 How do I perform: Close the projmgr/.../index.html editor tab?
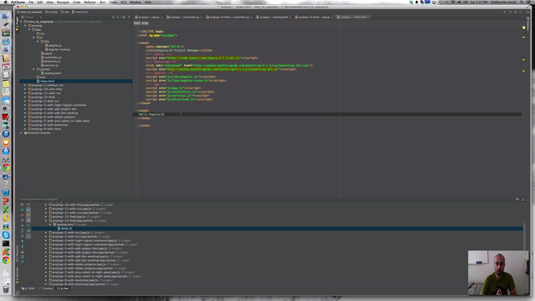[369, 17]
